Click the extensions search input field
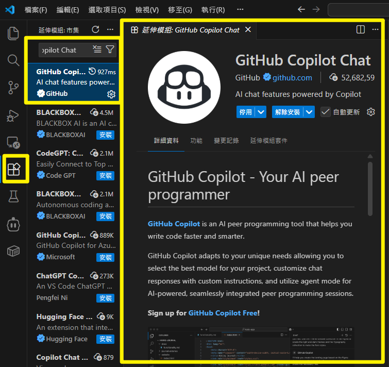The image size is (389, 367). (x=64, y=50)
